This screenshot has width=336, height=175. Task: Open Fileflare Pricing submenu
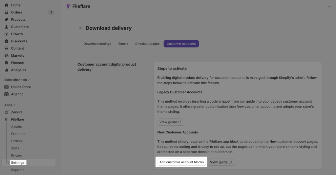[16, 156]
